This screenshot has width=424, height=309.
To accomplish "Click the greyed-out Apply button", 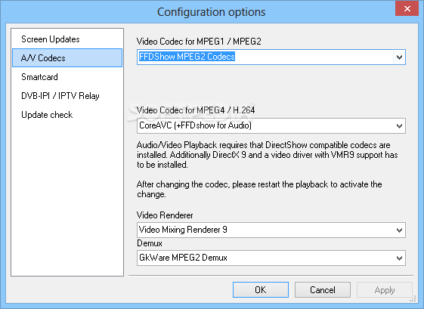I will [385, 290].
